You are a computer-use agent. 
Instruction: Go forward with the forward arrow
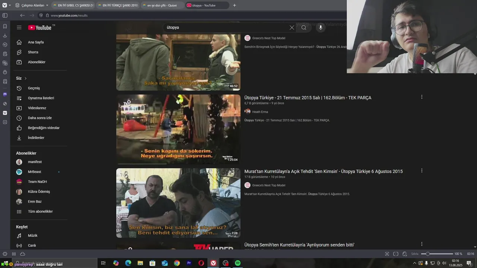click(32, 15)
